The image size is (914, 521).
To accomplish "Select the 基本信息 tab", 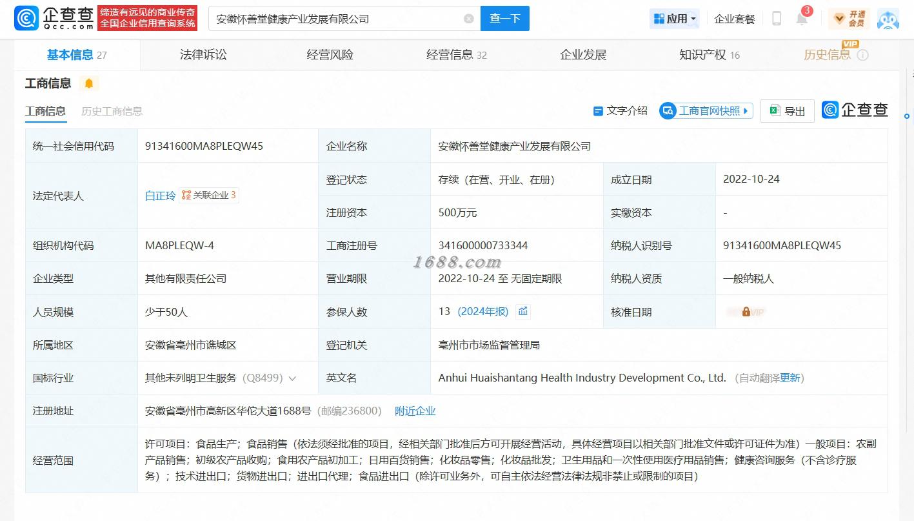I will [77, 55].
